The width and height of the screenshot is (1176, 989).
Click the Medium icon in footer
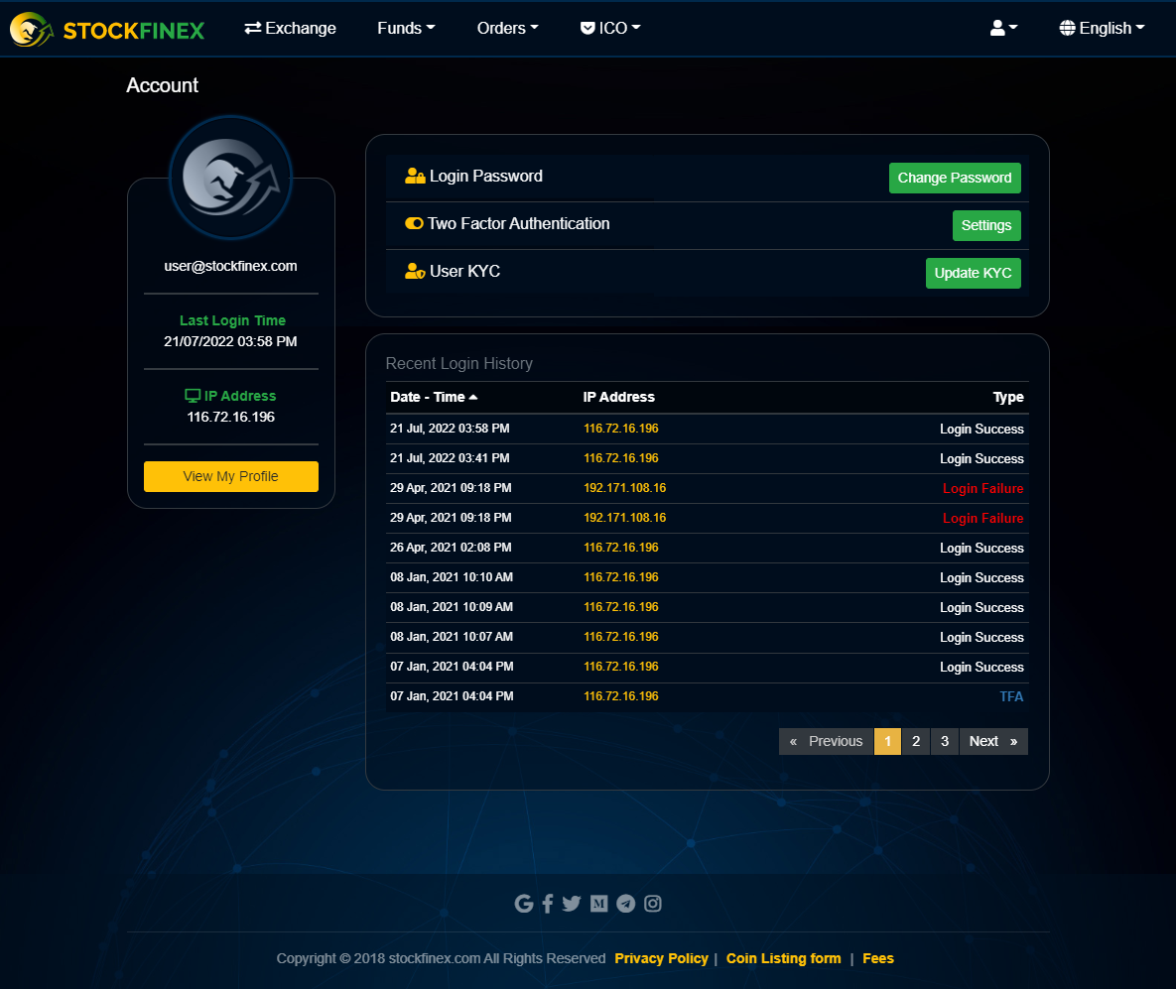pyautogui.click(x=598, y=904)
